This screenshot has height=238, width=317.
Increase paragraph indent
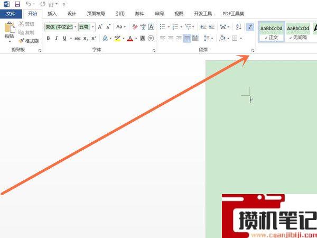211,27
